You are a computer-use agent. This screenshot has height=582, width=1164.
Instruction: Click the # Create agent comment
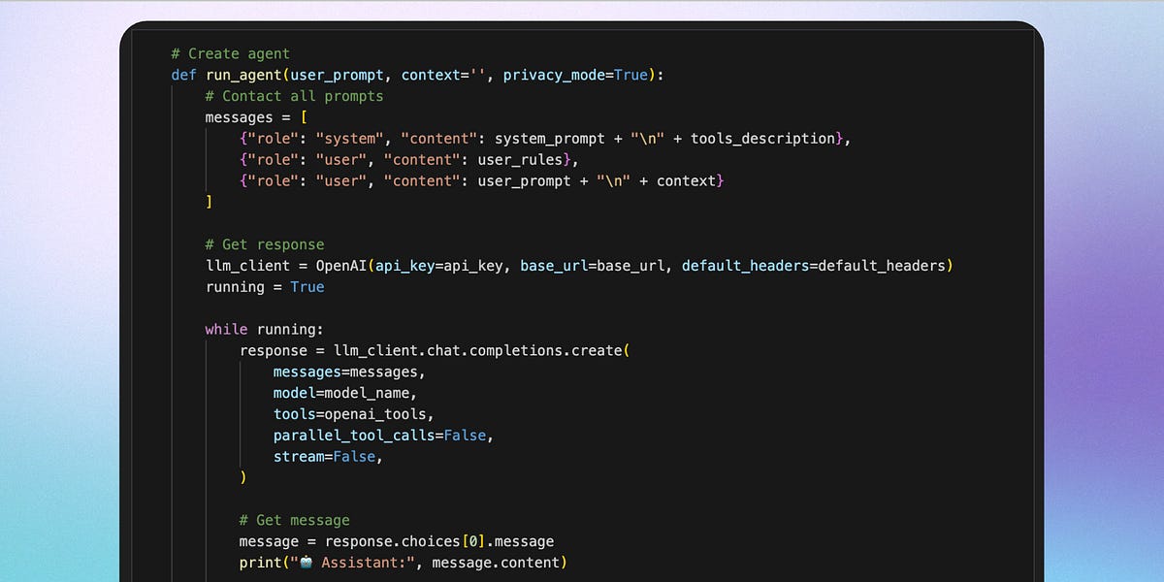(x=230, y=53)
